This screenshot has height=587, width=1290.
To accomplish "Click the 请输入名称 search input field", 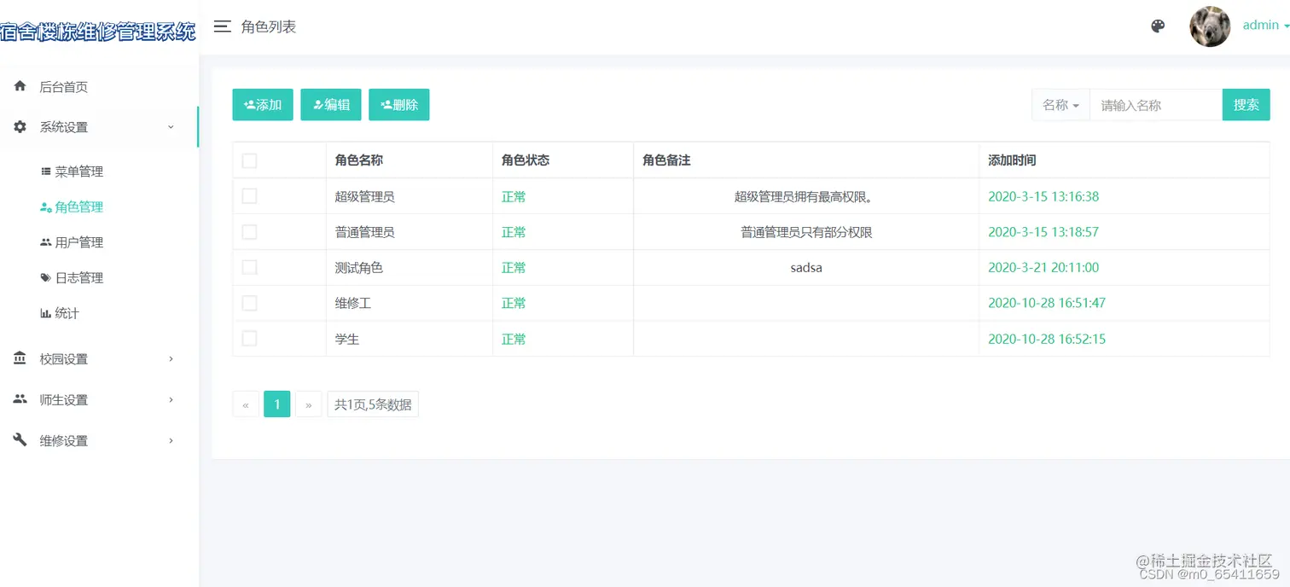I will coord(1155,104).
